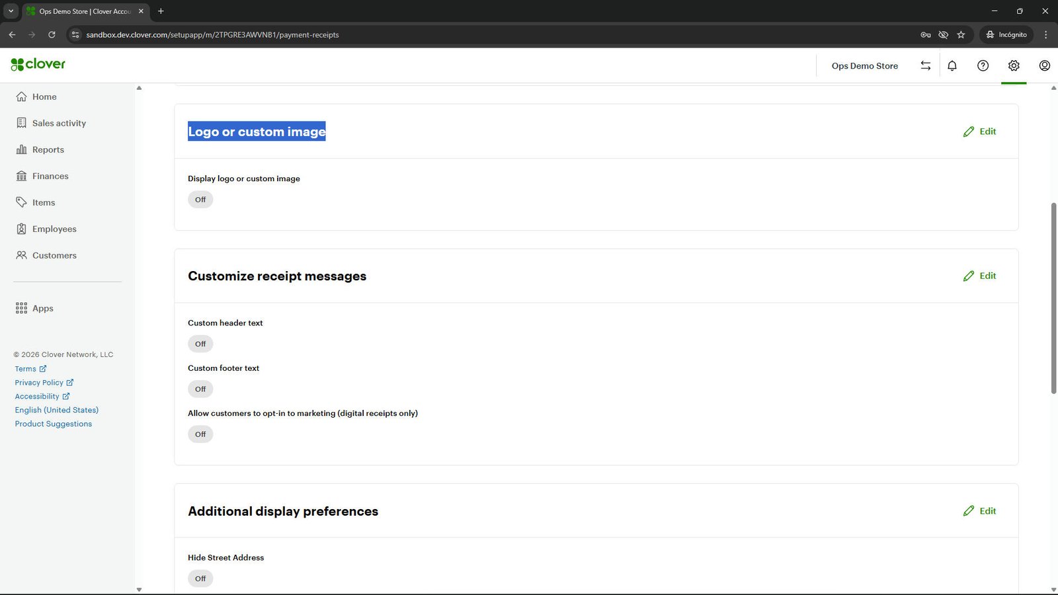Change language English (United States)

point(57,410)
